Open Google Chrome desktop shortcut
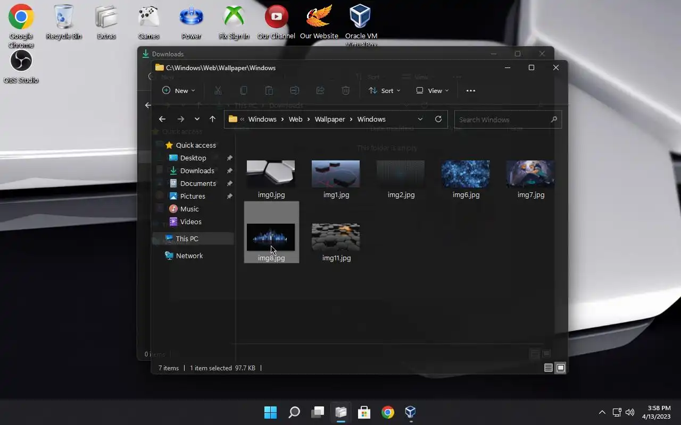 click(21, 25)
